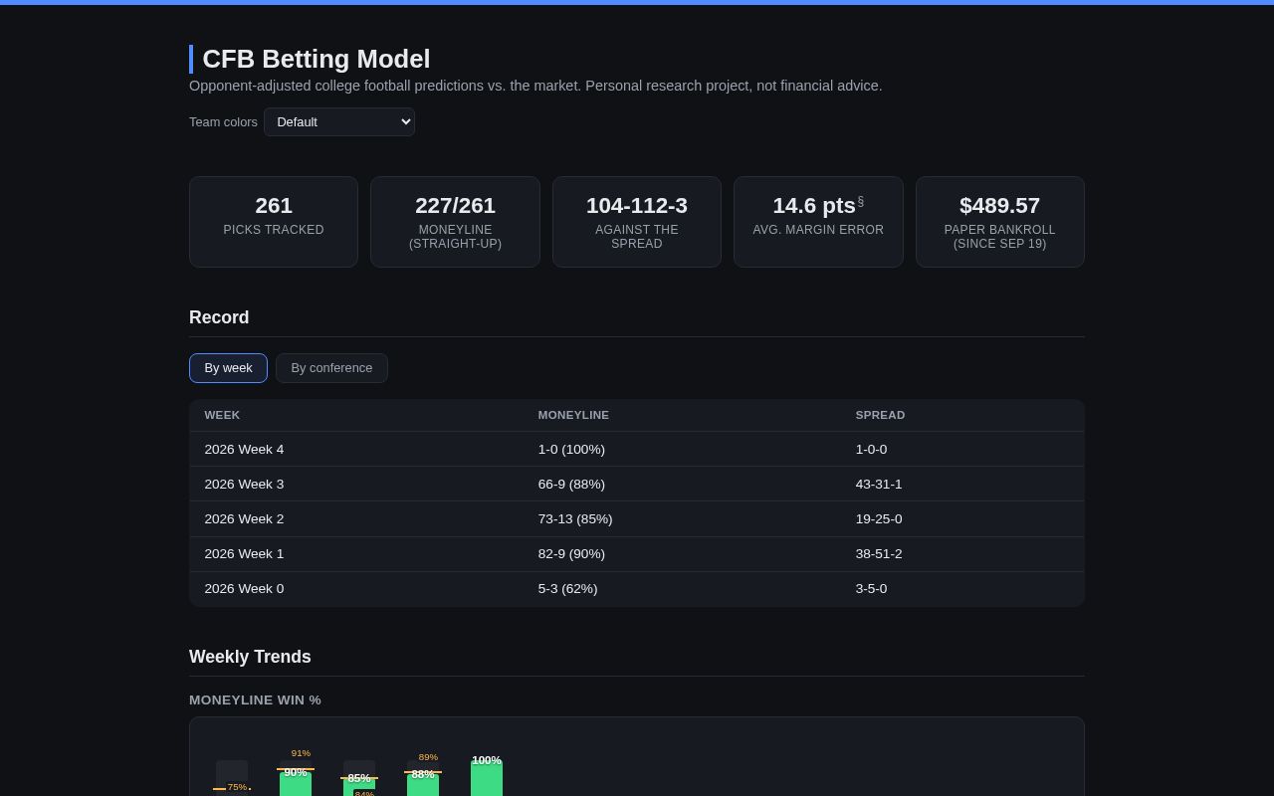This screenshot has height=796, width=1274.
Task: Click the Record section heading
Action: click(219, 317)
